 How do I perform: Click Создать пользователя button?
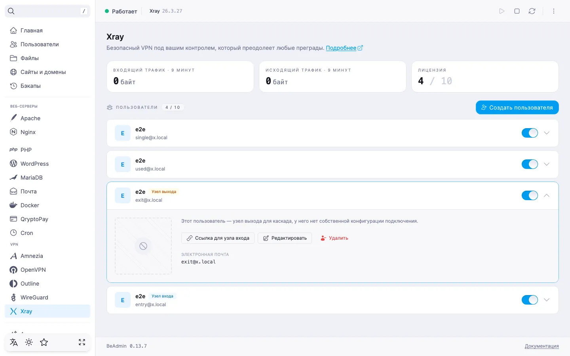pyautogui.click(x=517, y=107)
